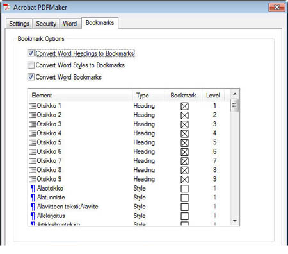
Task: Check bookmark box for Alaviitteen teksti;Alavite
Action: 184,207
